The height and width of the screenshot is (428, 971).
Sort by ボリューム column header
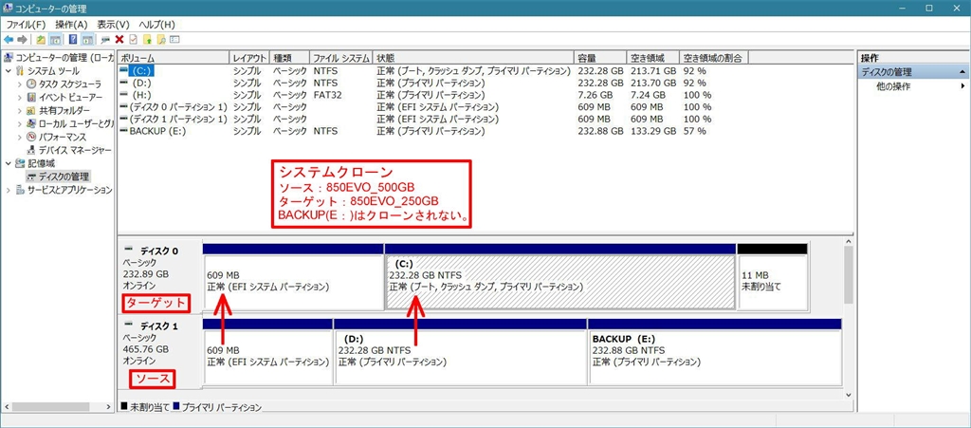point(174,58)
